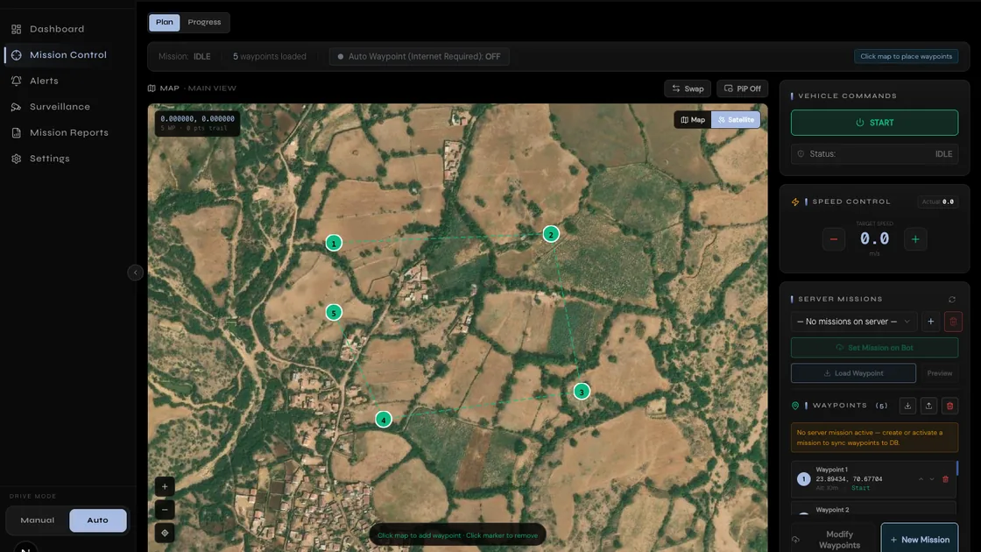Select waypoint marker 1 on the map

(334, 243)
